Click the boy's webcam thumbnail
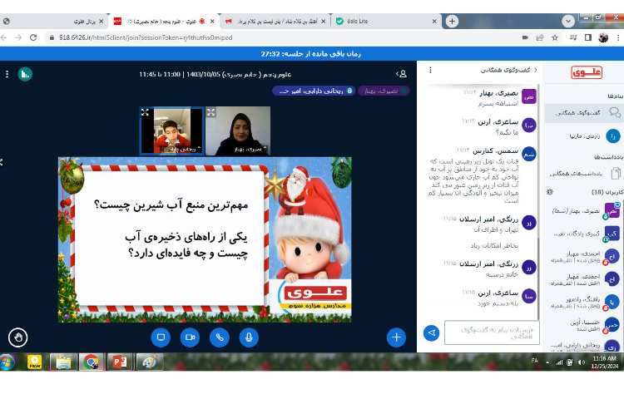Viewport: 624px width, 399px height. coord(172,131)
